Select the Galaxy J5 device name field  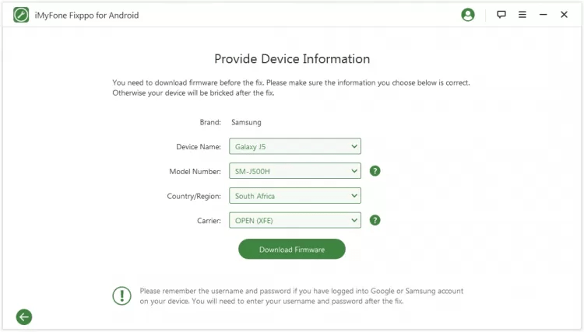click(288, 146)
